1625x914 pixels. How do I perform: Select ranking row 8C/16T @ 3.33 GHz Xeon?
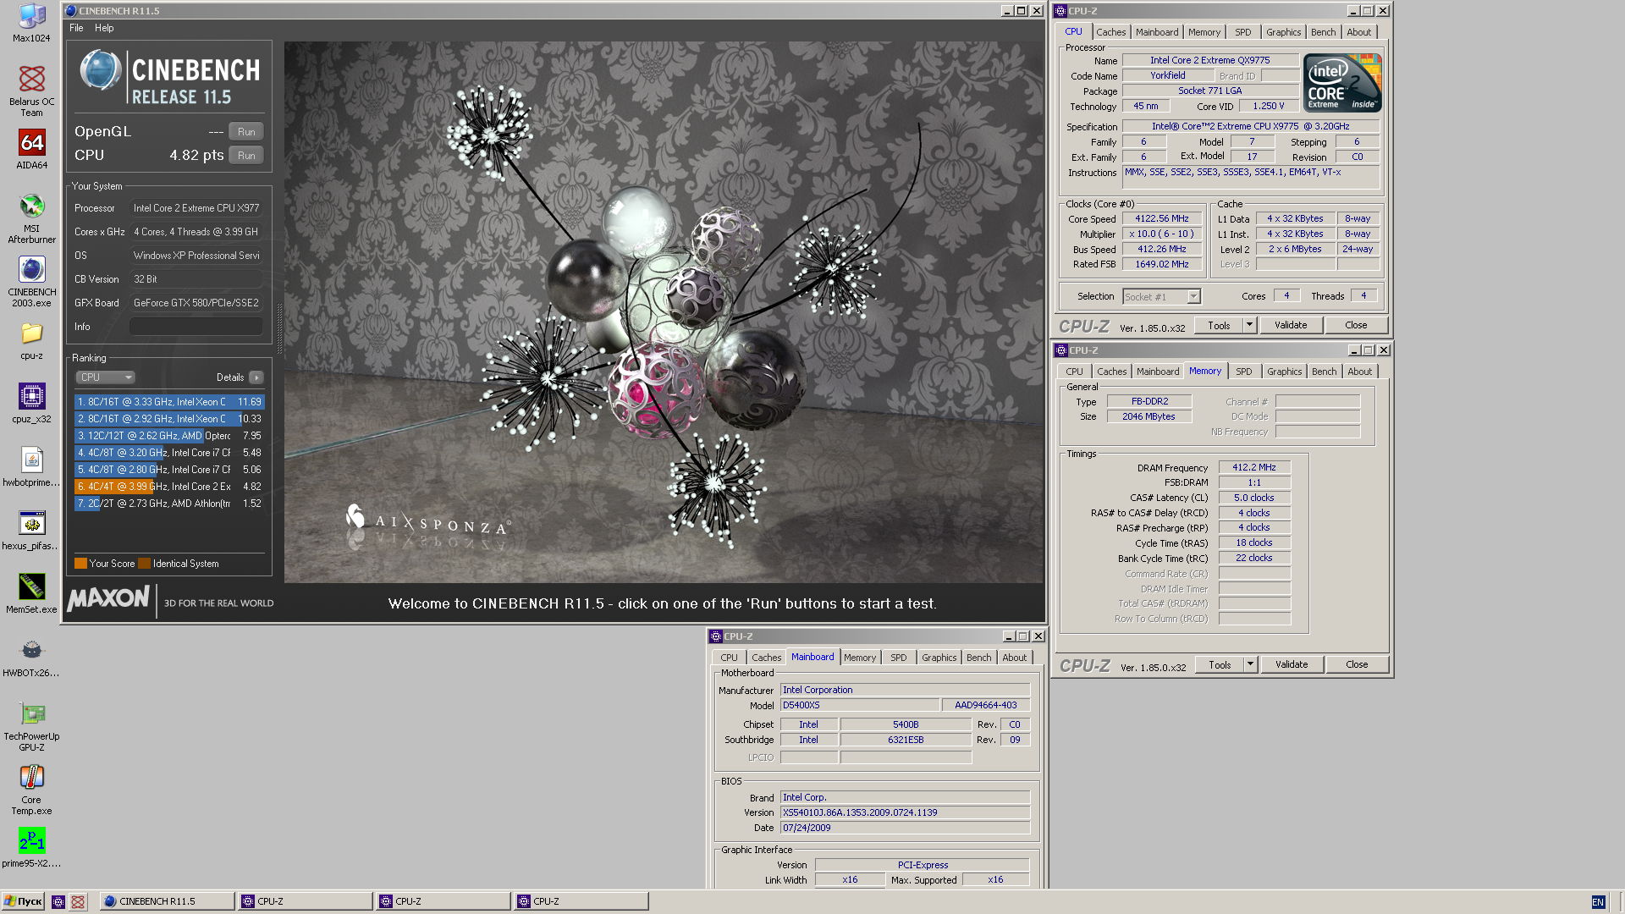169,402
